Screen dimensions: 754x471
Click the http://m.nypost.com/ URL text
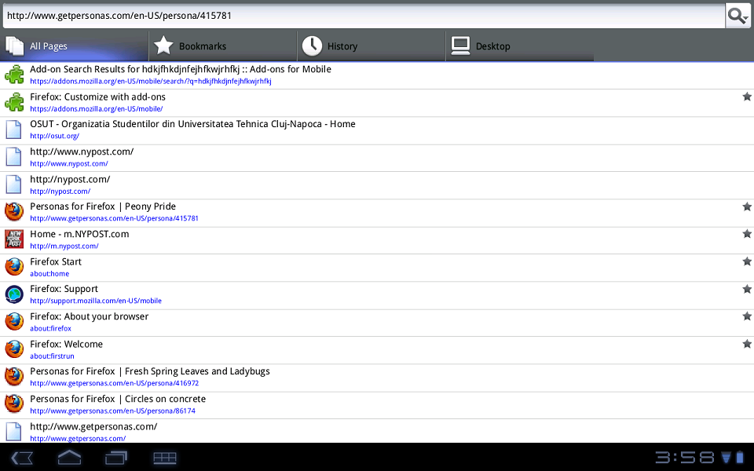[64, 246]
